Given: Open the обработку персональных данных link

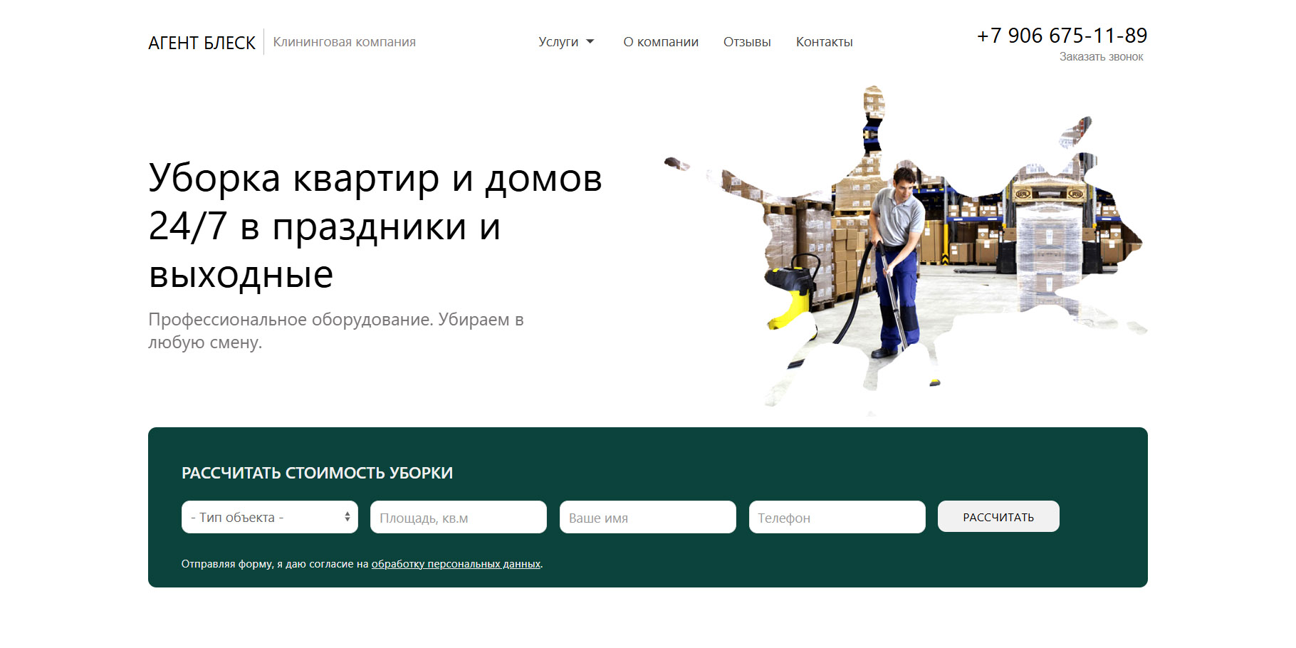Looking at the screenshot, I should click(456, 564).
